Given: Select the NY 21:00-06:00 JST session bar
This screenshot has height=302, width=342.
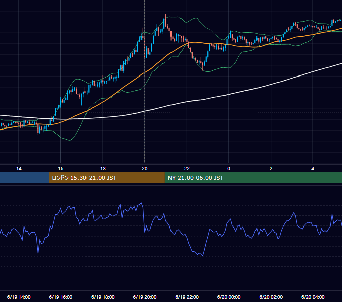Looking at the screenshot, I should coord(253,178).
